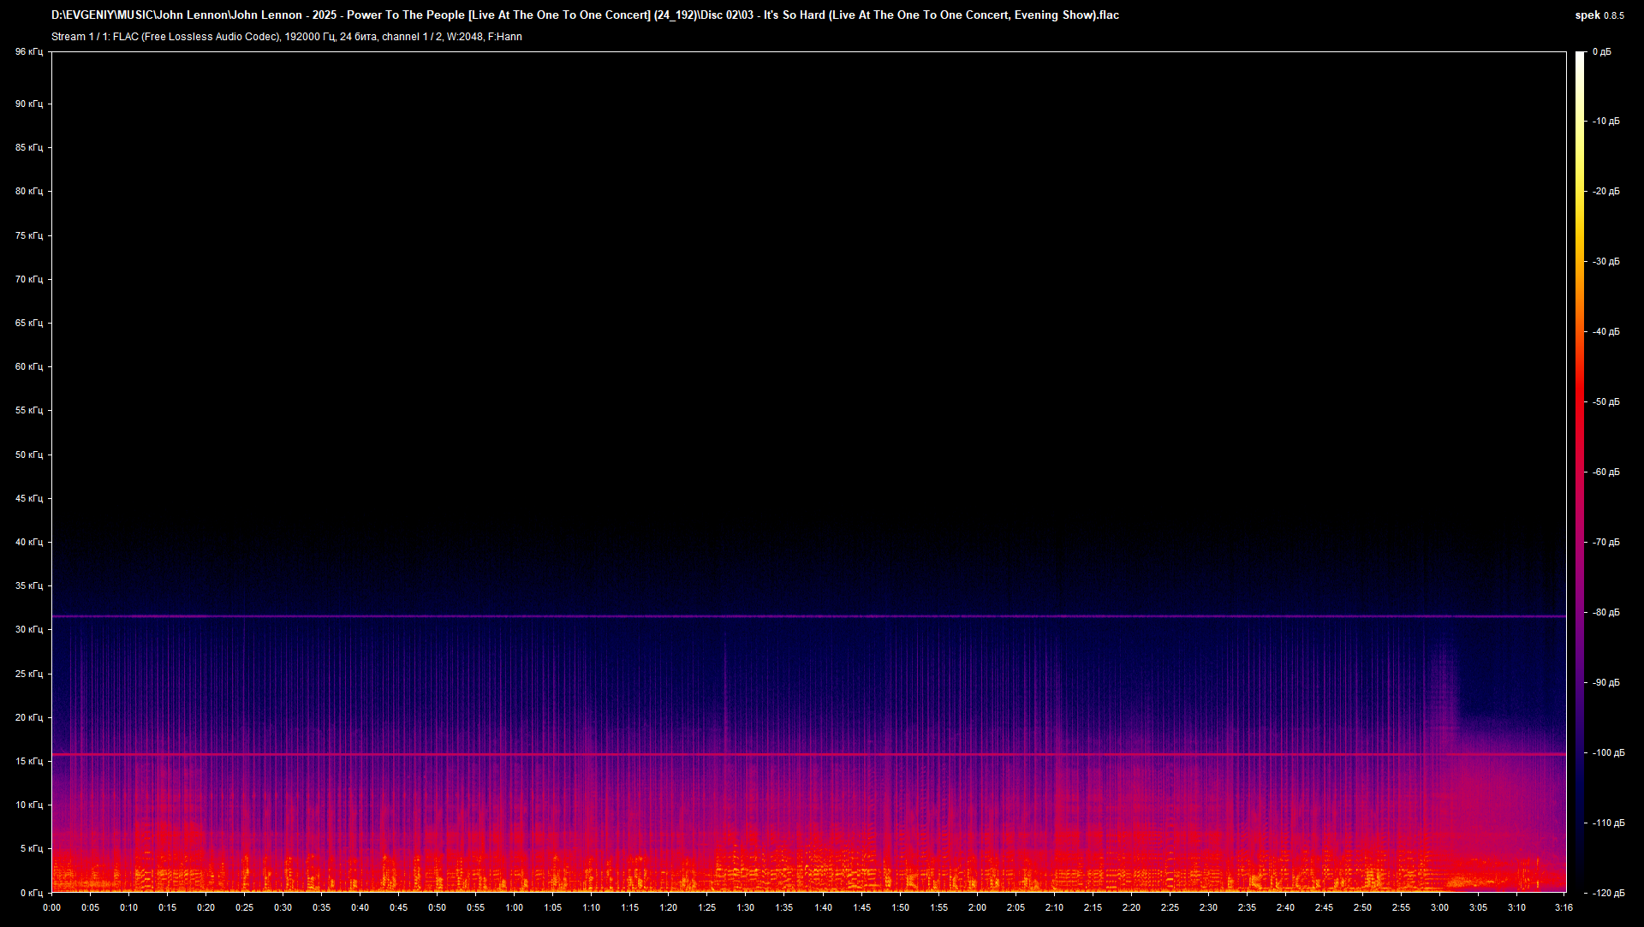This screenshot has width=1644, height=927.
Task: Click the spectrogram center around 1:30
Action: (745, 471)
